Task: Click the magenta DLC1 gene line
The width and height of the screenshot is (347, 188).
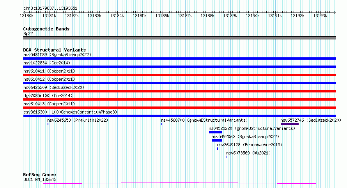Action: click(x=179, y=183)
